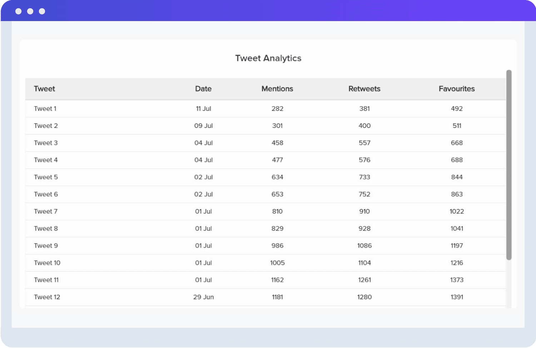536x348 pixels.
Task: Sort the table by the Mentions column
Action: coord(277,89)
